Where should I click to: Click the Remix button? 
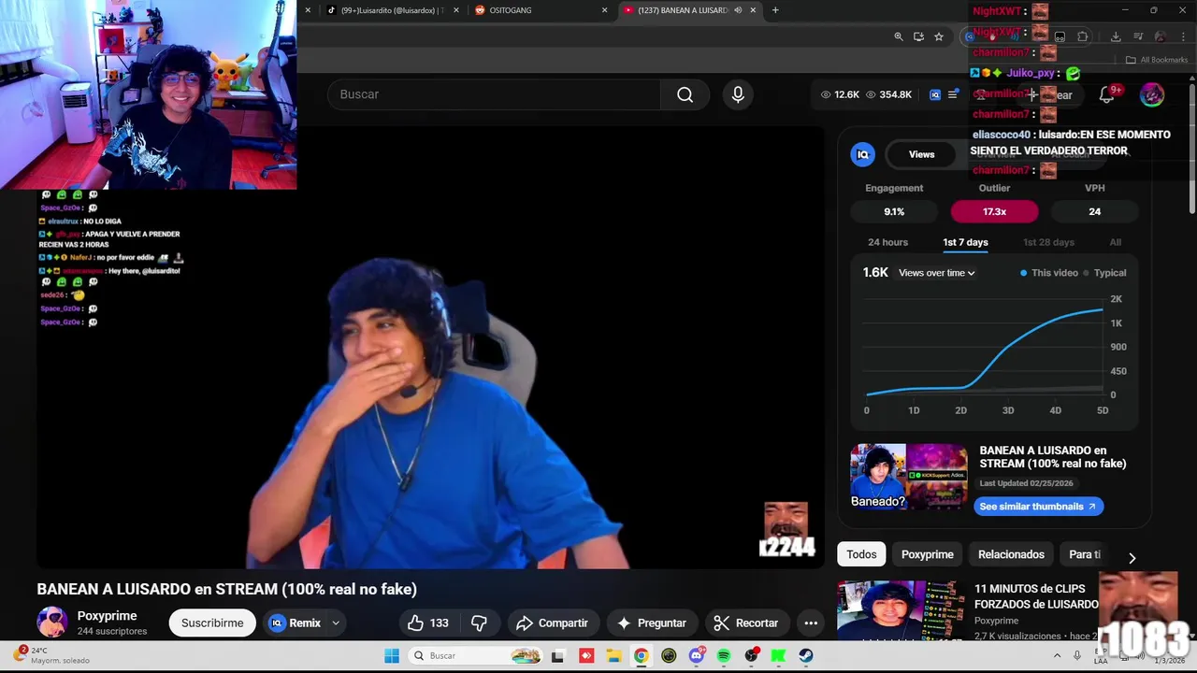point(295,623)
